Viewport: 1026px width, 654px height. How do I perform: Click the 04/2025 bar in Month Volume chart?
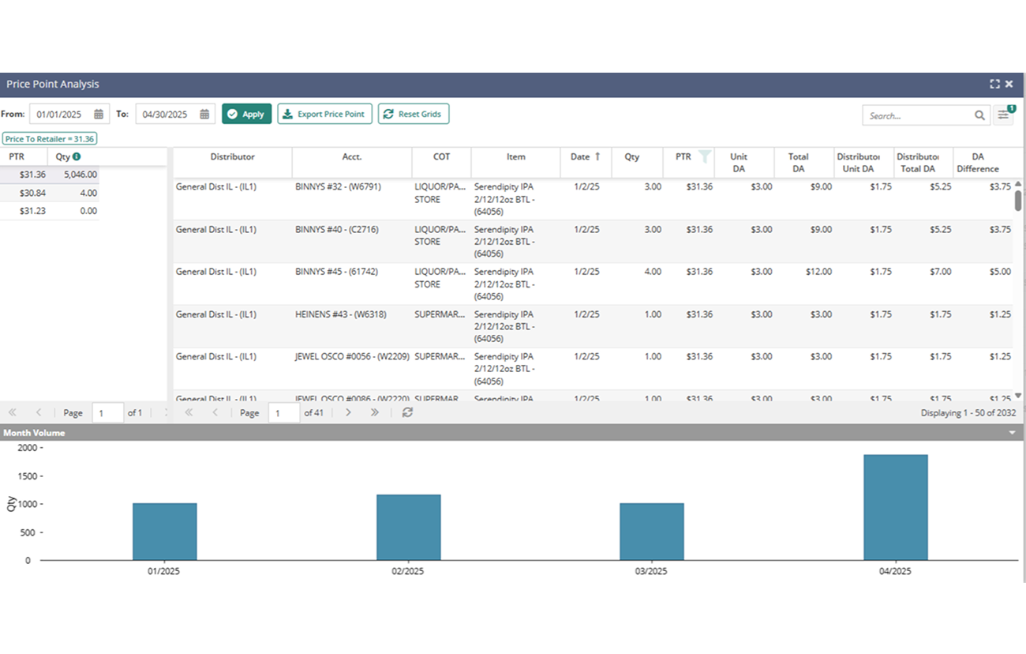pyautogui.click(x=896, y=507)
